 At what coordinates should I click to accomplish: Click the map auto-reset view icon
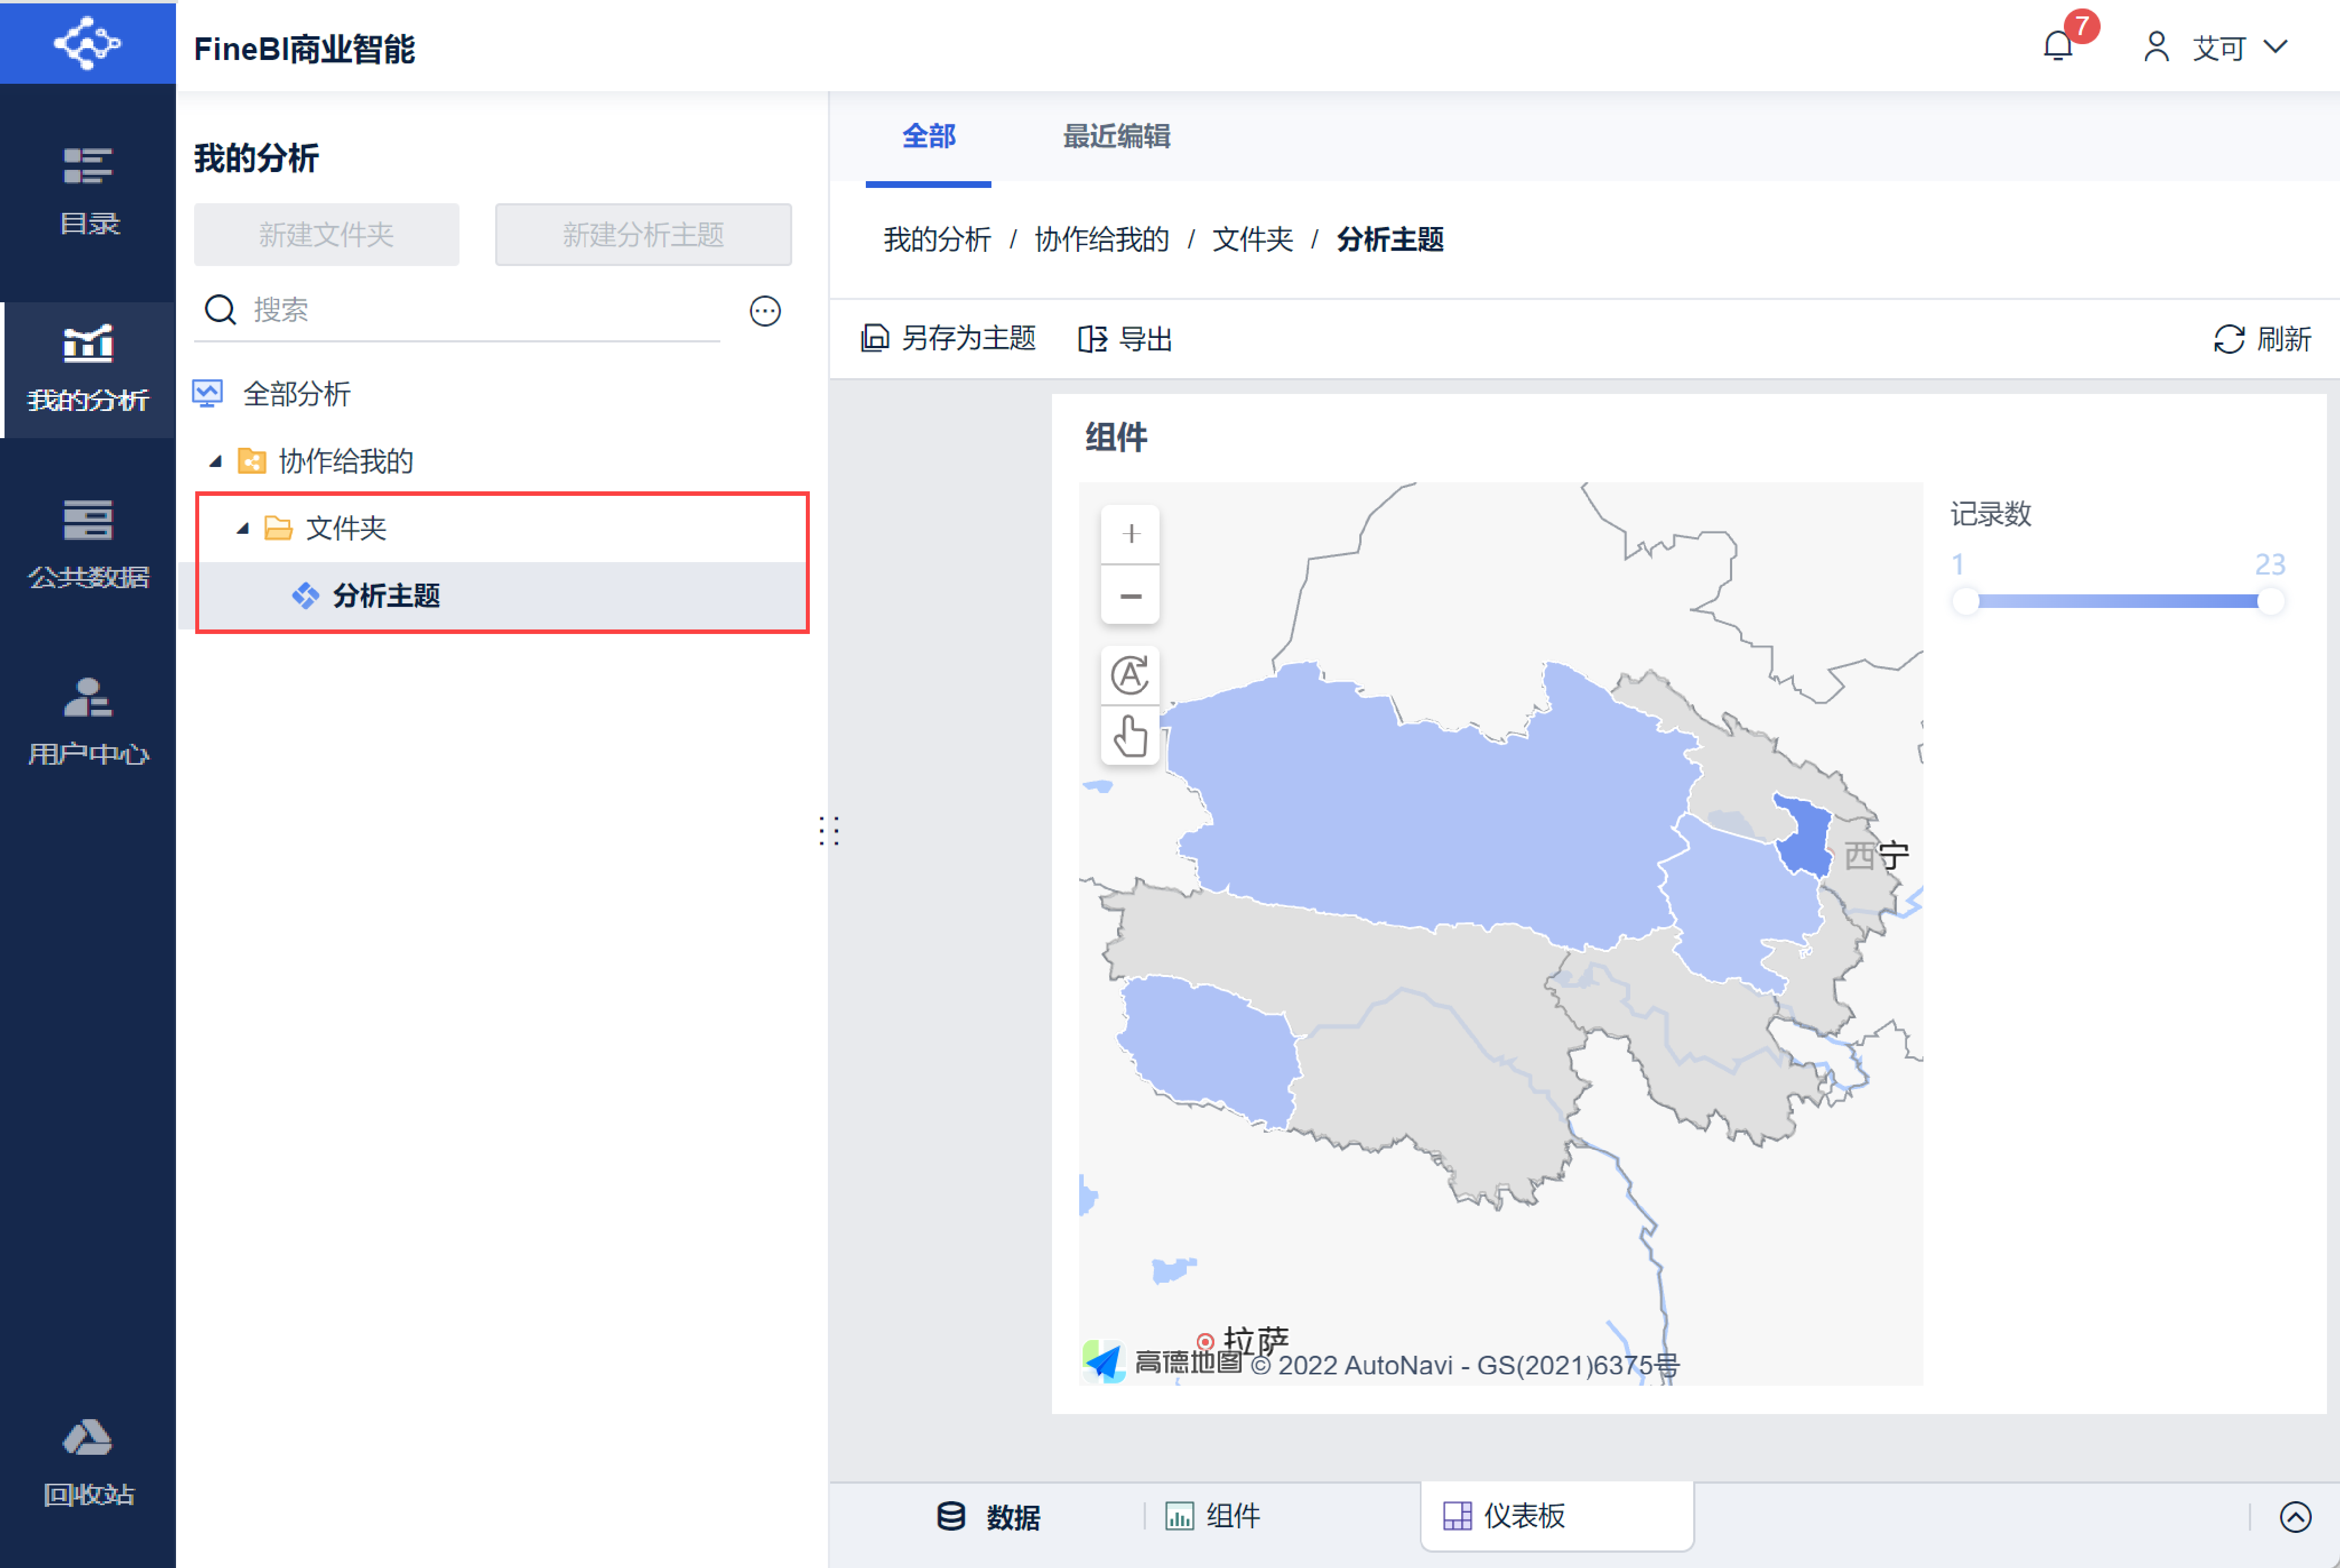(x=1131, y=676)
